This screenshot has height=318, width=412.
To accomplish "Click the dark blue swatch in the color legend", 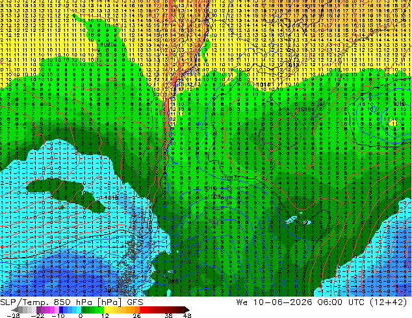I will click(x=61, y=310).
